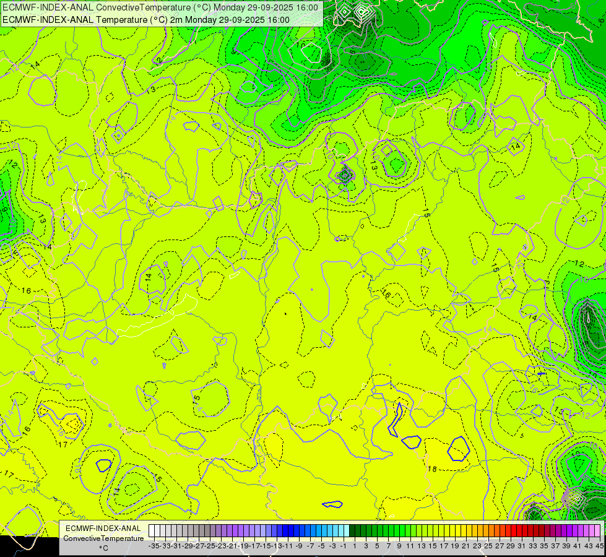Click the 15 legend scale value
This screenshot has height=557, width=606.
pyautogui.click(x=433, y=546)
